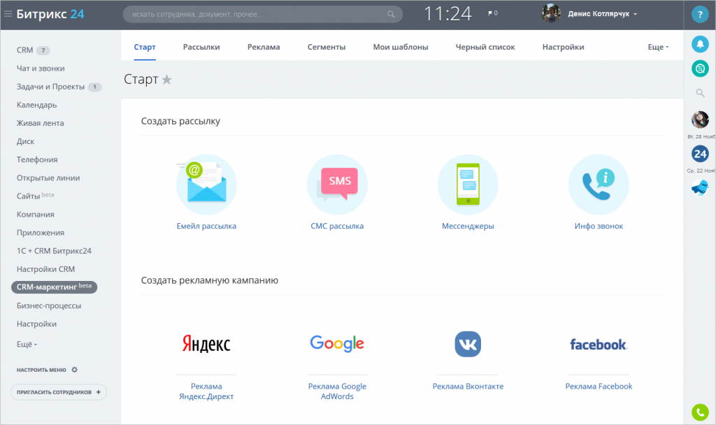This screenshot has height=425, width=716.
Task: Open Сайты beta menu item
Action: pos(35,196)
